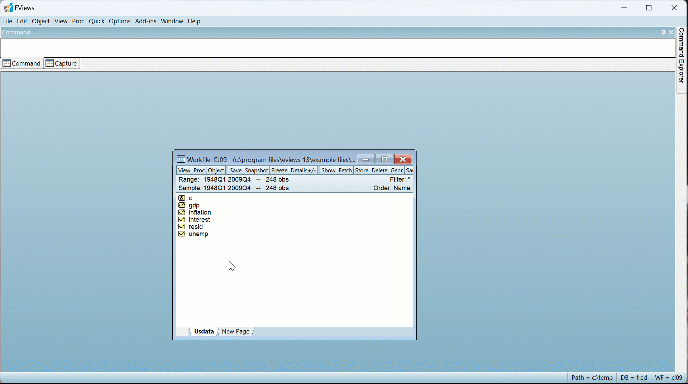This screenshot has height=384, width=688.
Task: Click WF = cj09 in status bar
Action: (x=669, y=378)
